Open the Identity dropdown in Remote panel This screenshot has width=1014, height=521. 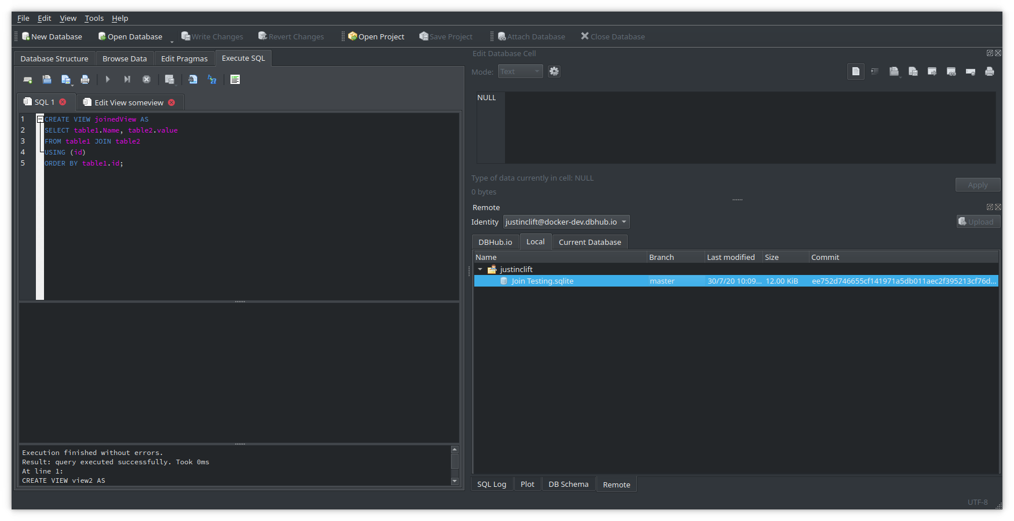624,222
